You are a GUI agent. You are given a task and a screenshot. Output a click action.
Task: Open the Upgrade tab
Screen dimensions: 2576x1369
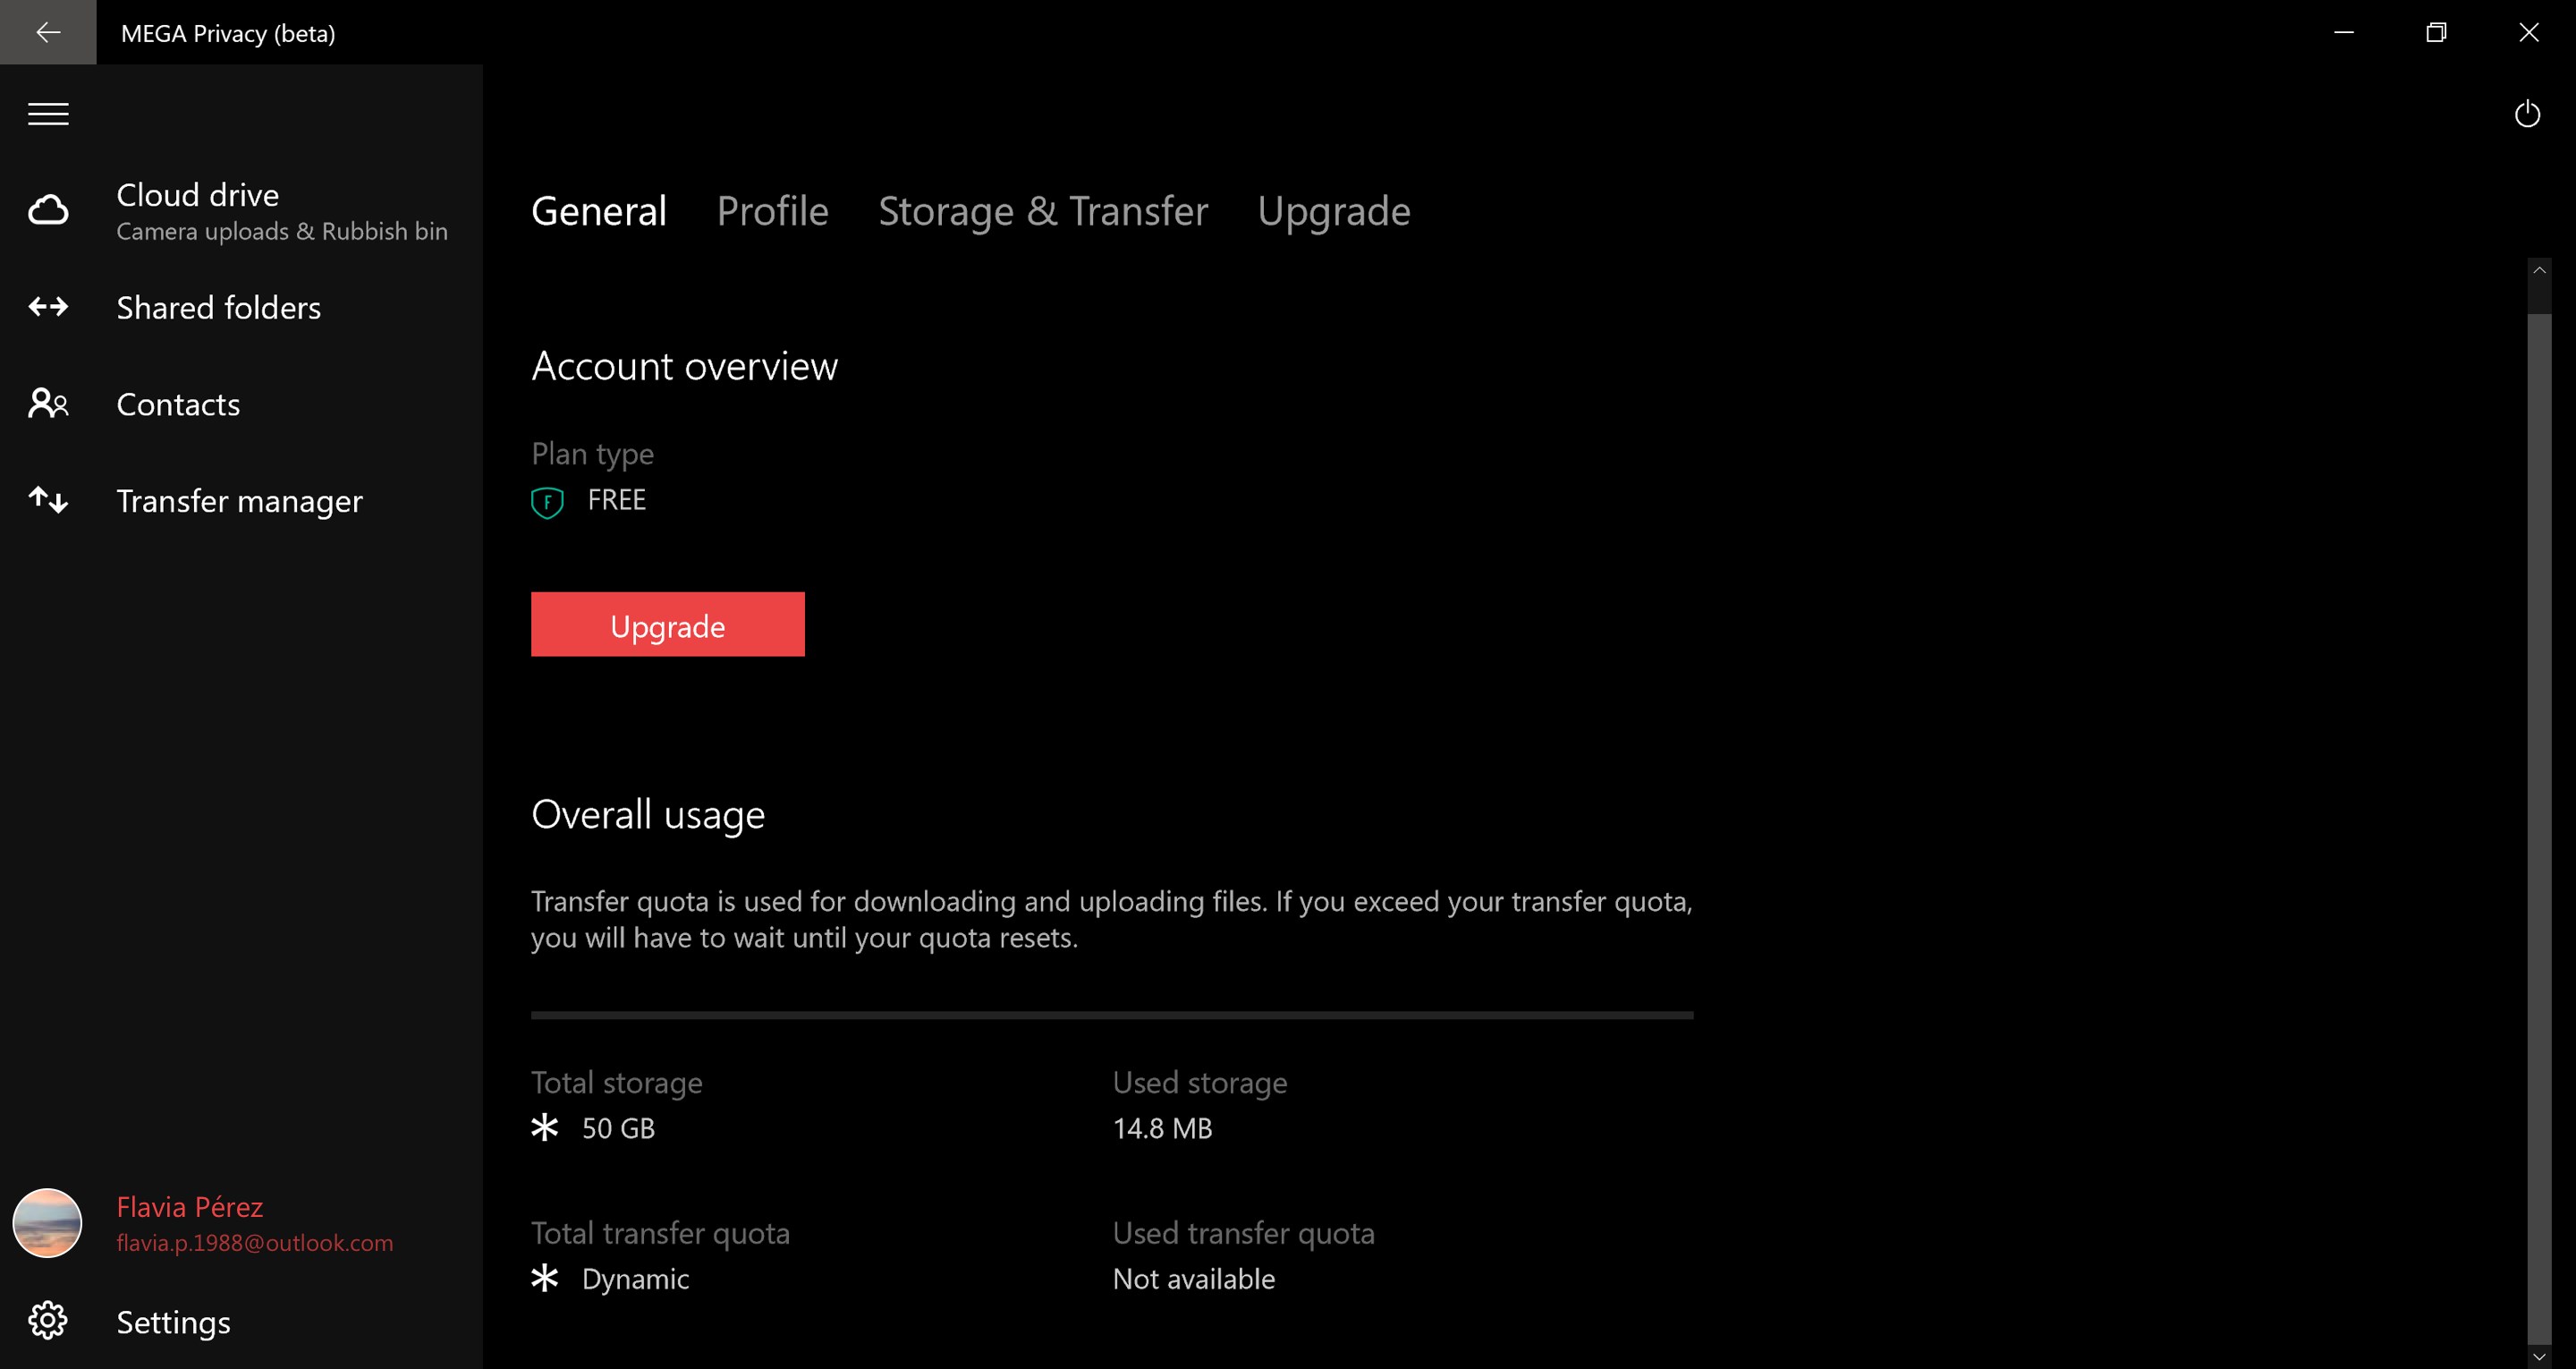pyautogui.click(x=1334, y=211)
